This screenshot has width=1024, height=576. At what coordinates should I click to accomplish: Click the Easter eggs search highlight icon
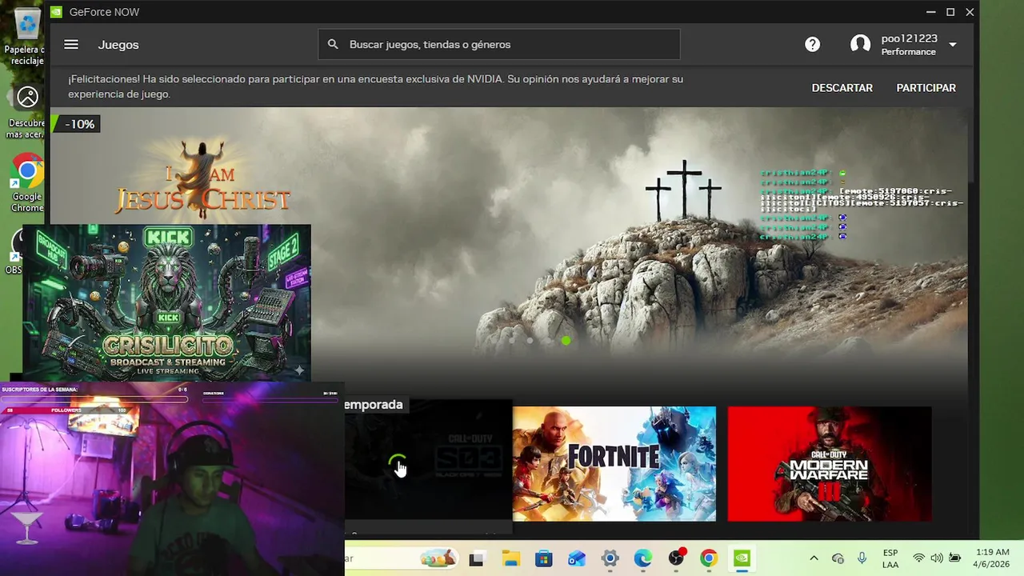tap(438, 558)
